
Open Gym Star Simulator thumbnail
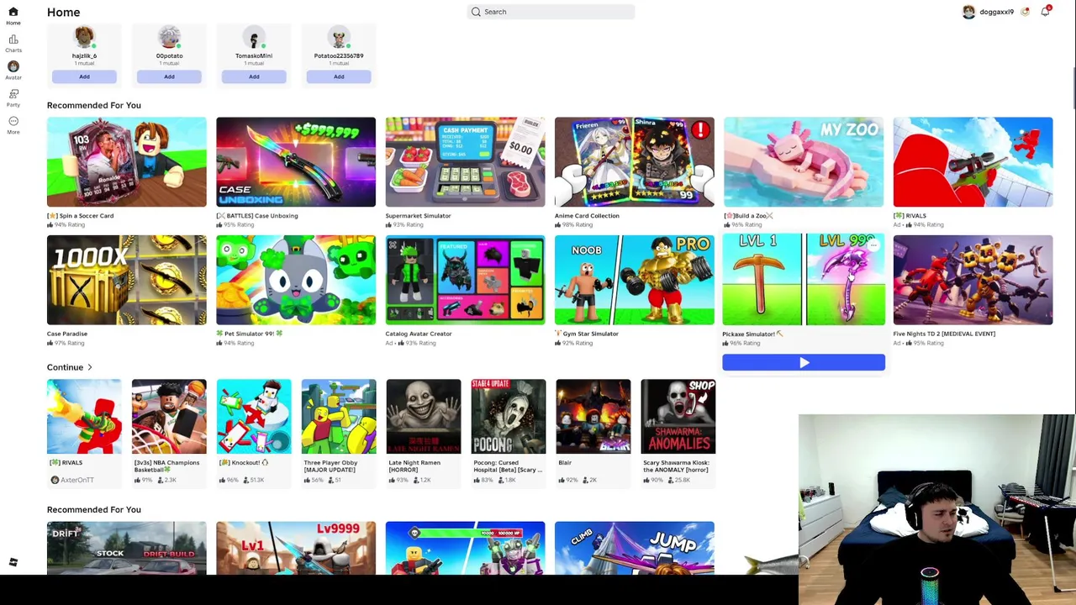[x=635, y=280]
